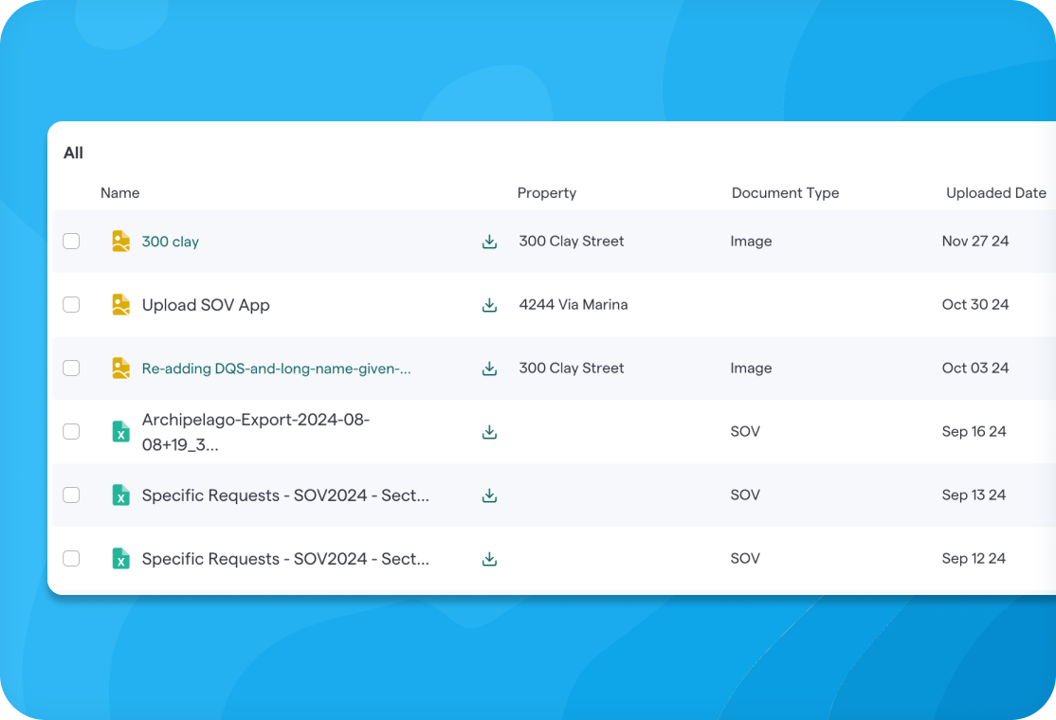Viewport: 1056px width, 720px height.
Task: Click spreadsheet icon in the Sep 13 24 row
Action: (x=121, y=495)
